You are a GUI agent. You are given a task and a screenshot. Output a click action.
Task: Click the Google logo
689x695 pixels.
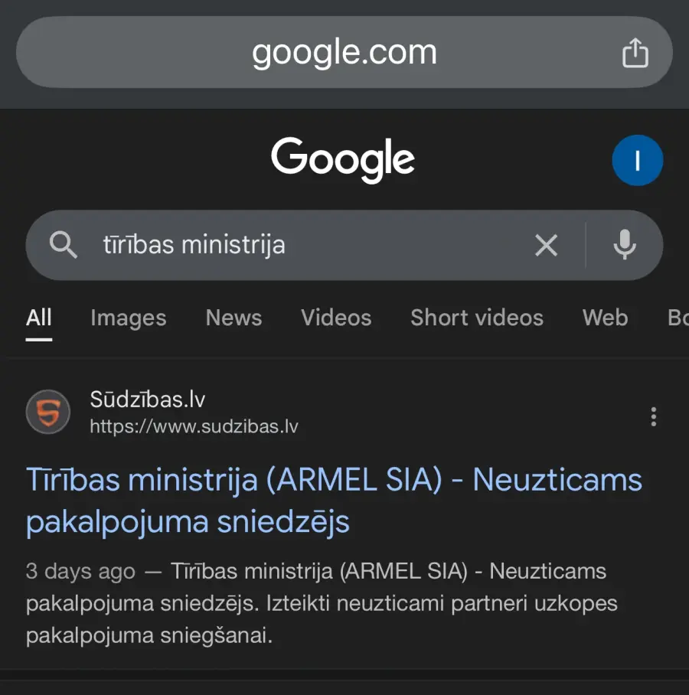[x=343, y=160]
